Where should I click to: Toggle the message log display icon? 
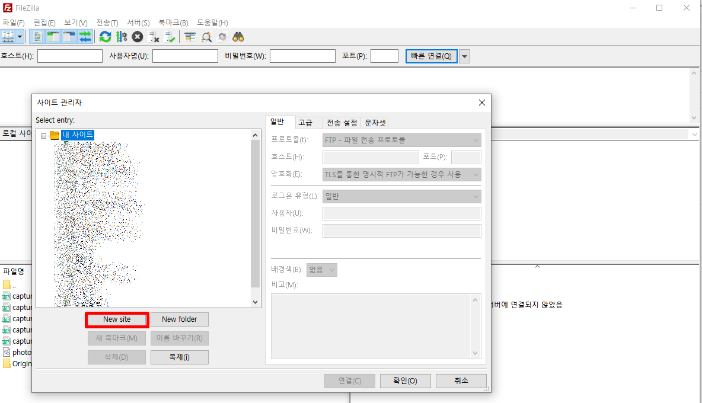[37, 37]
